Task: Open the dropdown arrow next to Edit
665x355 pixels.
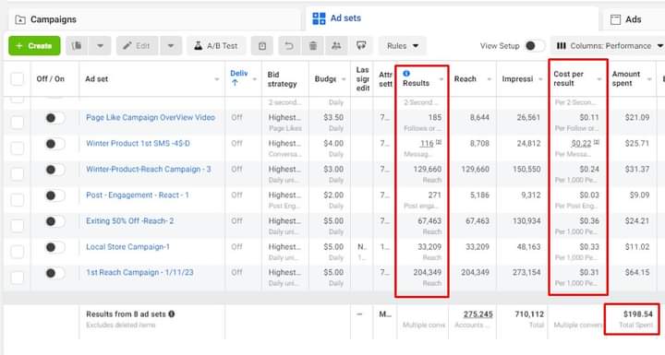Action: pos(171,46)
